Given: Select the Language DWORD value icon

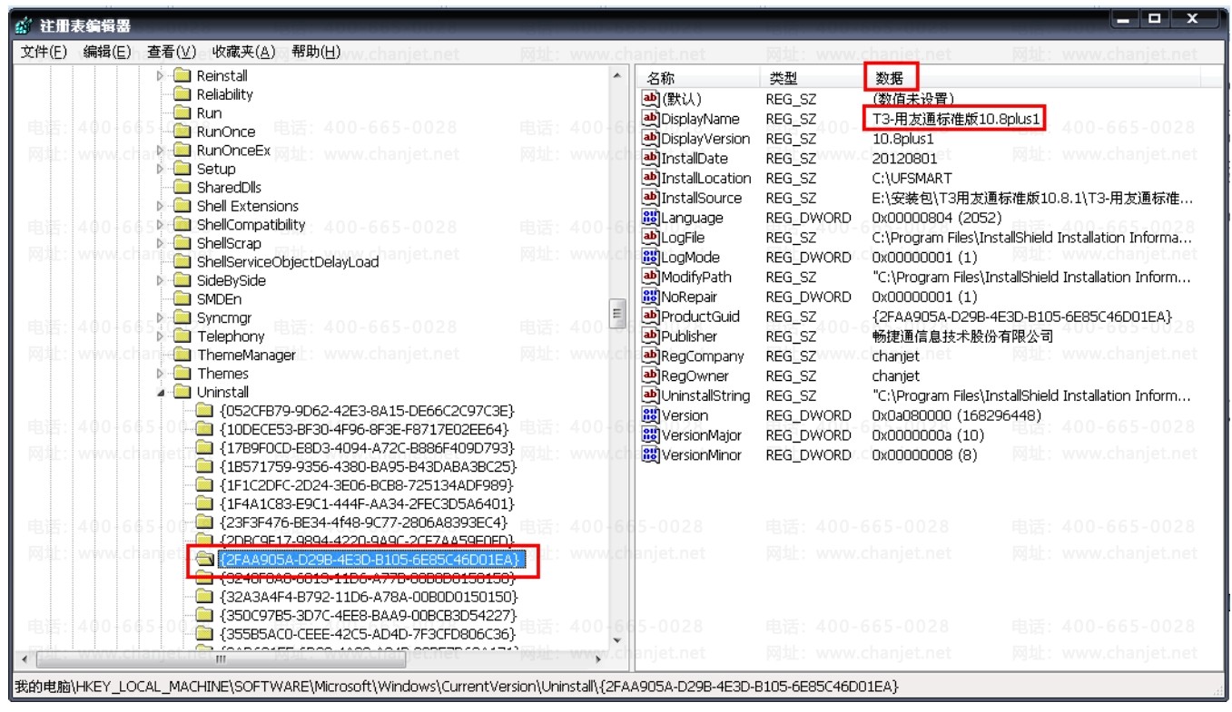Looking at the screenshot, I should click(650, 218).
